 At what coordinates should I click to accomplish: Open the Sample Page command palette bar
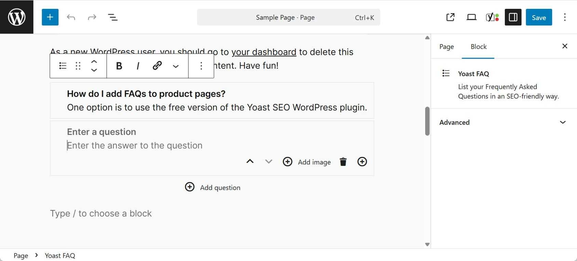click(x=288, y=17)
